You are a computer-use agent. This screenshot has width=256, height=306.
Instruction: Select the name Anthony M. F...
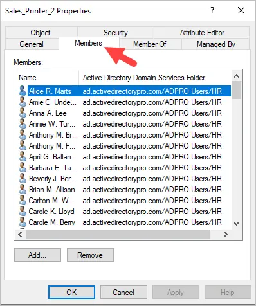pos(52,146)
